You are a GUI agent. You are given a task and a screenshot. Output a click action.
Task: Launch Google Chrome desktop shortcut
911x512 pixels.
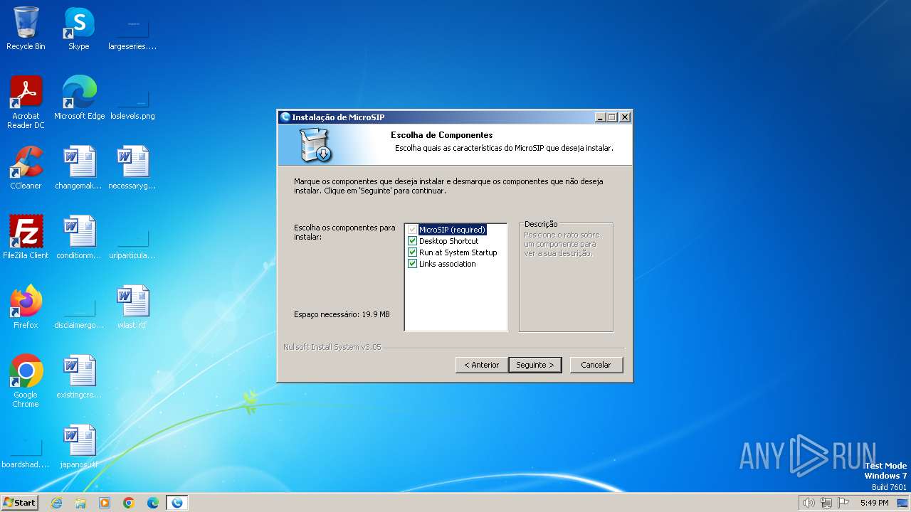pos(26,381)
